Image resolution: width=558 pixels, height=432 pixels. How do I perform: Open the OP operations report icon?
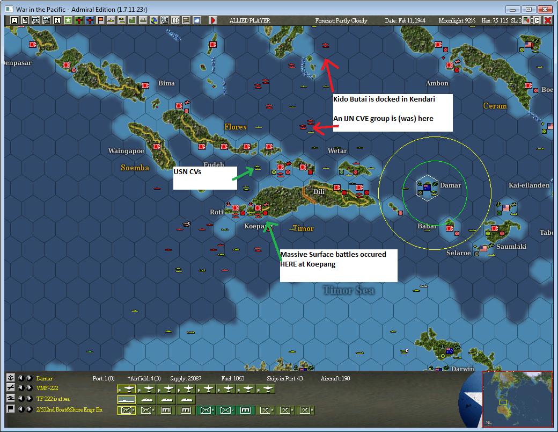tap(175, 20)
